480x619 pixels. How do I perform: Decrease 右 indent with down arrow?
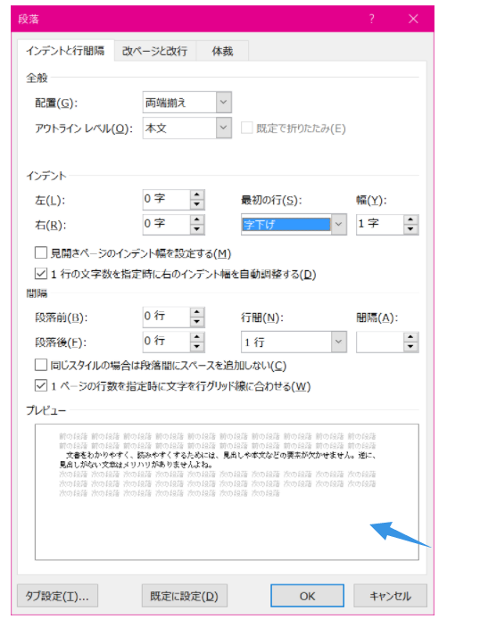point(197,229)
